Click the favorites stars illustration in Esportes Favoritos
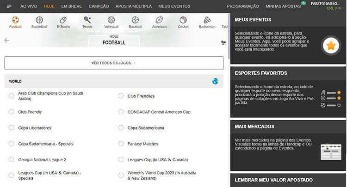The width and height of the screenshot is (347, 187). click(331, 99)
